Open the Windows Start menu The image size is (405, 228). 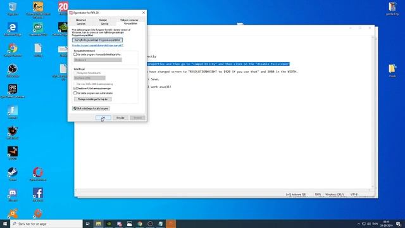(5, 224)
